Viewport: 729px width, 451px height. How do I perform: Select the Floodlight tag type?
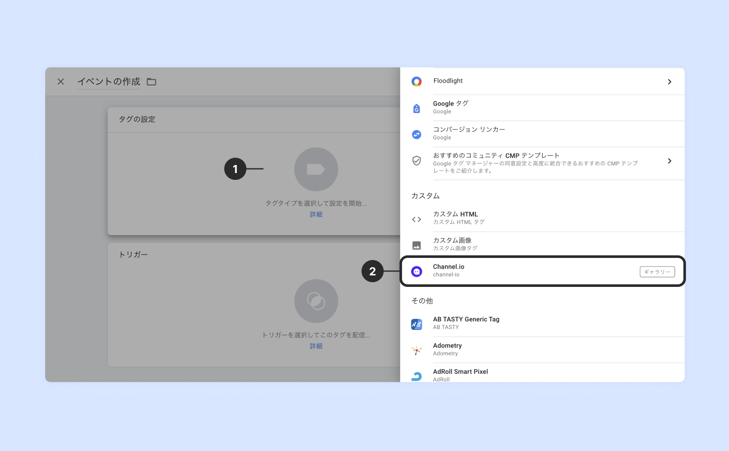[x=542, y=81]
